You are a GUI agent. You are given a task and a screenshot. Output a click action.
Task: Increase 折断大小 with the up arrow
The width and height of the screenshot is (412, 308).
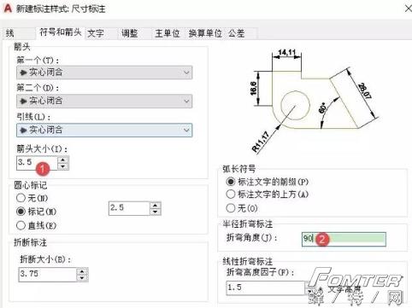[82, 271]
